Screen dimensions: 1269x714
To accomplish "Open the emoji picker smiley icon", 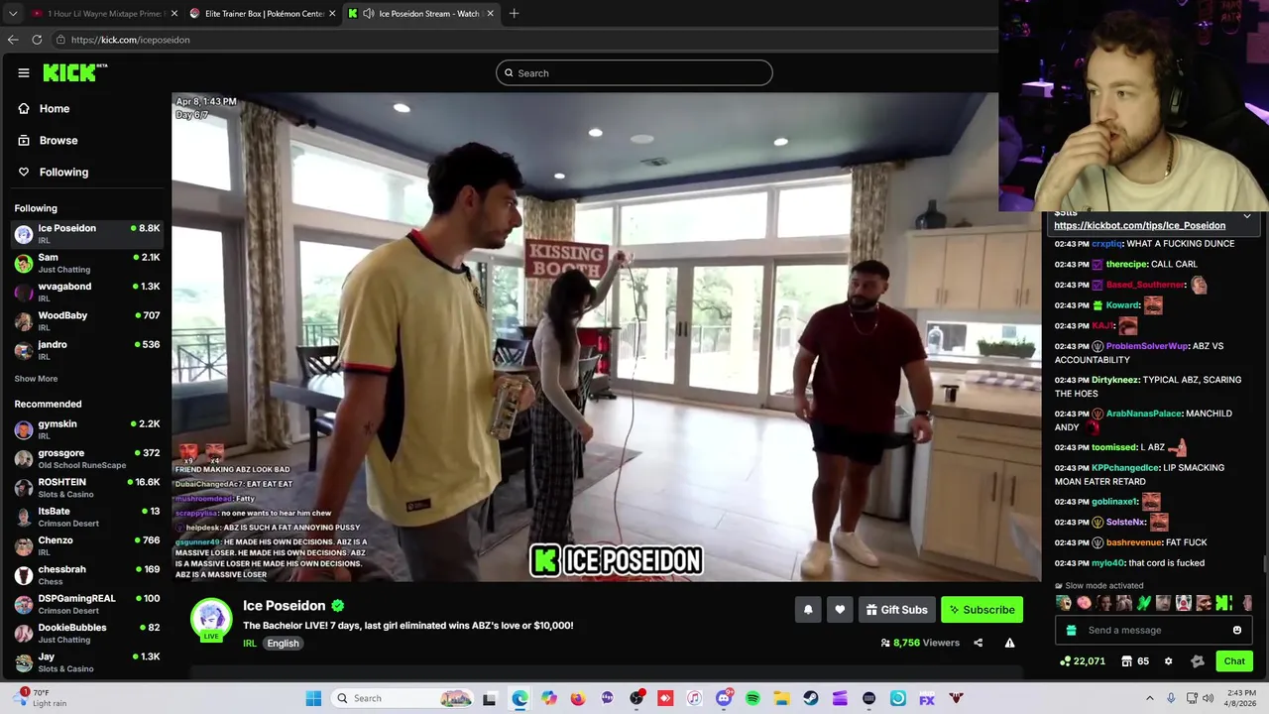I will click(x=1237, y=630).
